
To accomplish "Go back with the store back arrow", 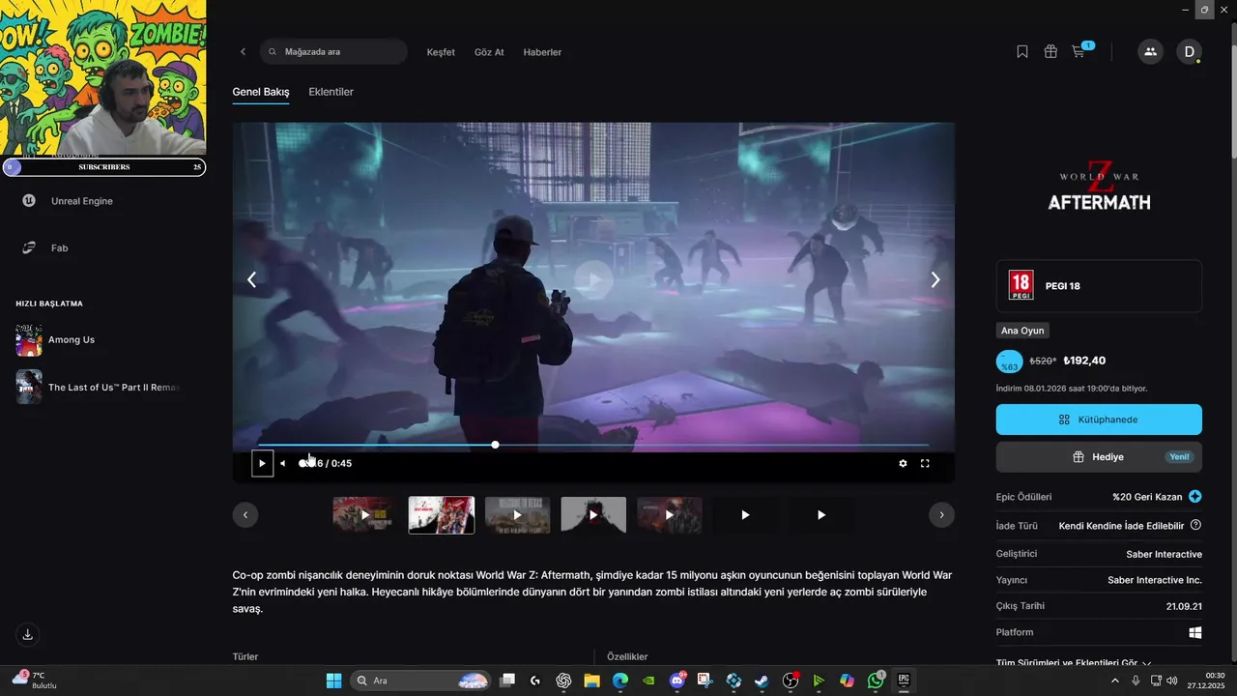I will coord(243,52).
